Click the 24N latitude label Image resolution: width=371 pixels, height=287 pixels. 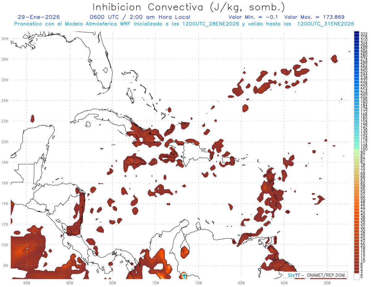tap(5, 100)
